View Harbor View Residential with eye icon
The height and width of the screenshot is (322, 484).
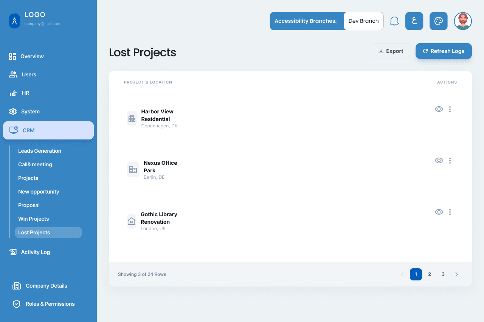(439, 109)
